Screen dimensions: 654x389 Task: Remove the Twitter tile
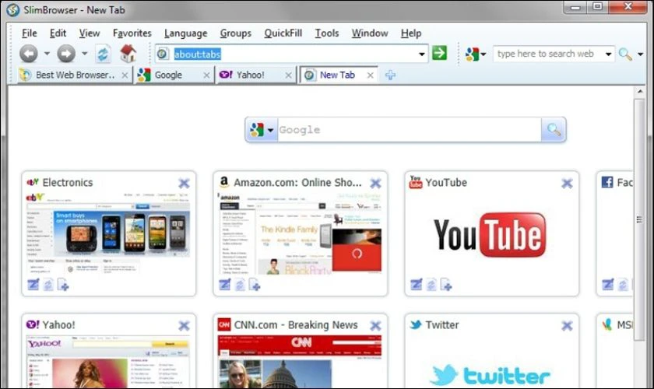567,326
